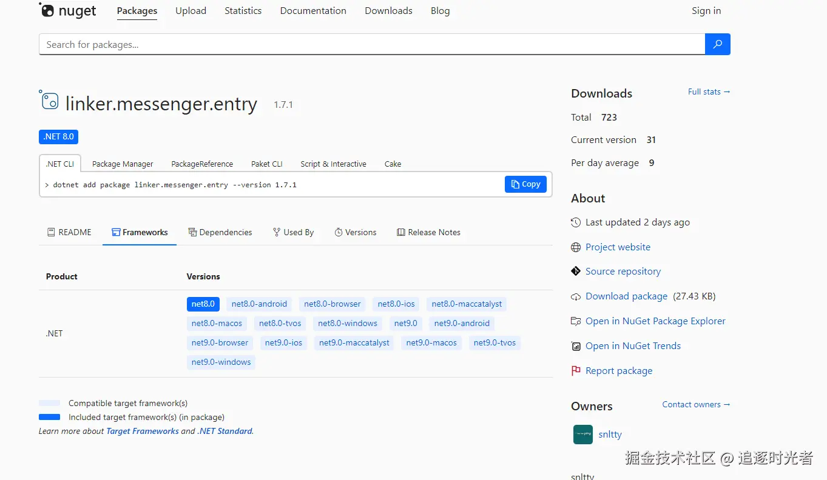Click the net9.0-android framework badge
827x480 pixels.
coord(462,324)
